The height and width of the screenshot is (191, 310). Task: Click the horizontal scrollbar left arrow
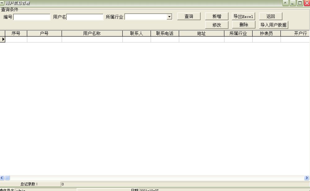[x=2, y=178]
